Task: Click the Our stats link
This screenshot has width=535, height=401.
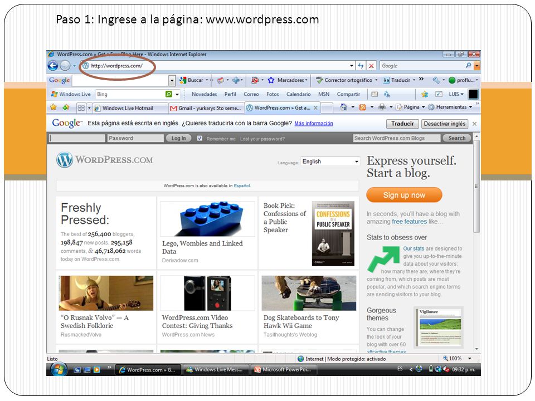Action: [414, 248]
